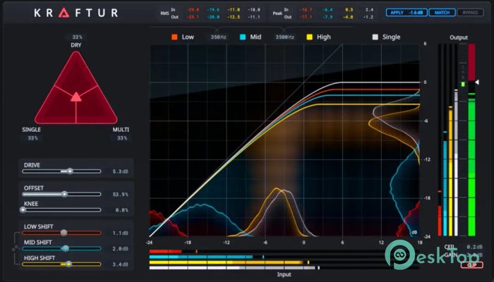Click the MULTI corner label
Viewport: 494px width, 282px height.
(x=121, y=130)
